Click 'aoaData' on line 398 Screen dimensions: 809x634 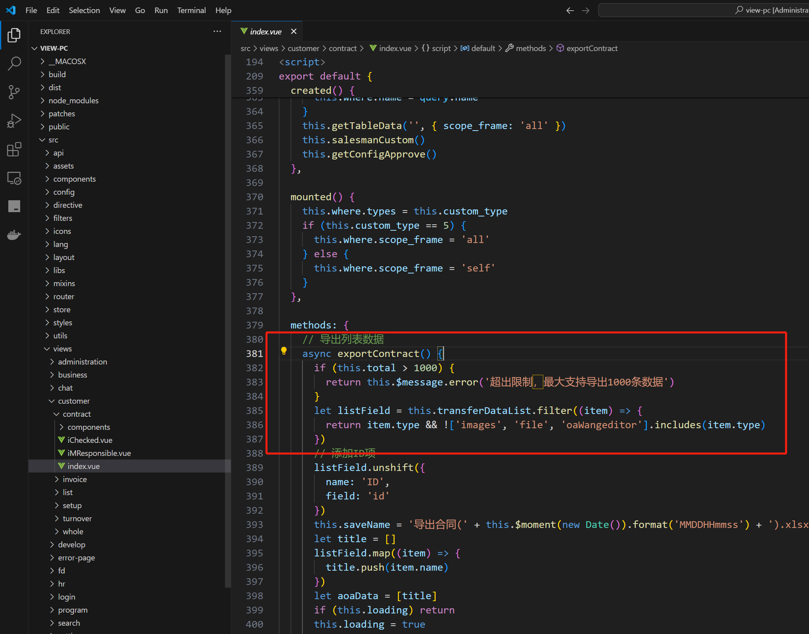click(358, 596)
